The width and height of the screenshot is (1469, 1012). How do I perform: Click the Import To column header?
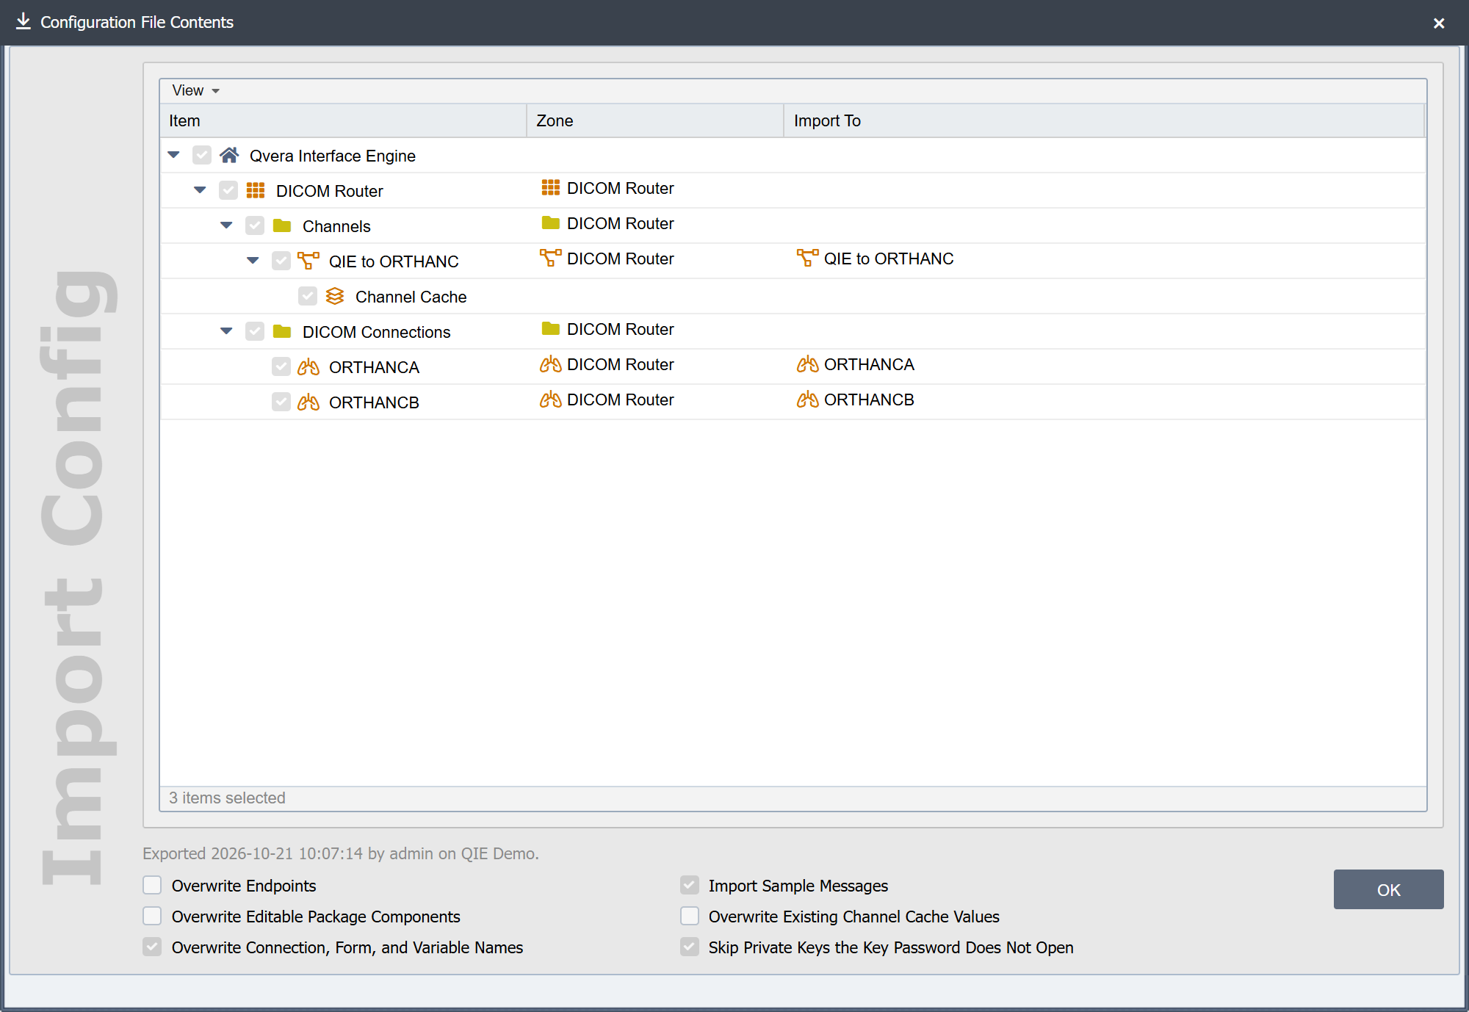[x=1104, y=120]
